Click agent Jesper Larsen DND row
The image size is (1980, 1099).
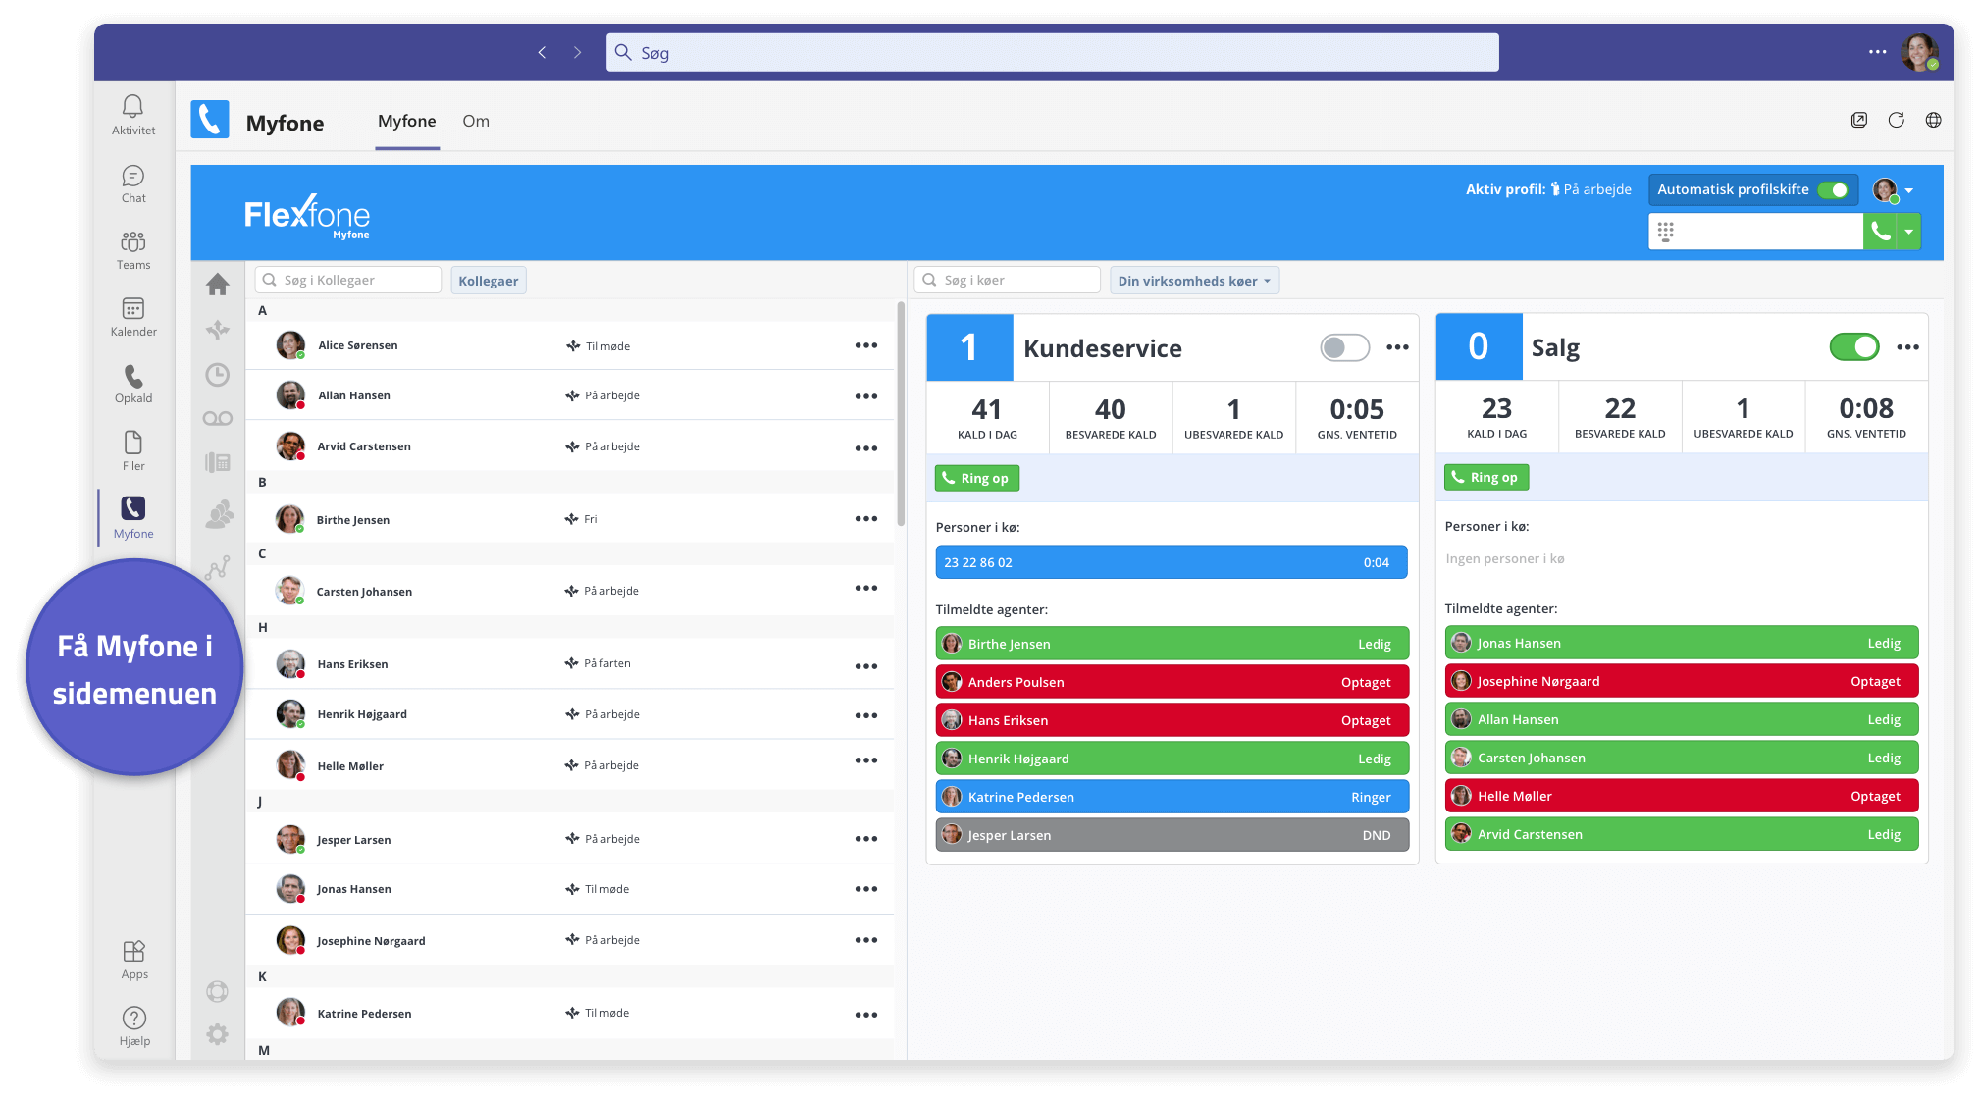[1172, 835]
